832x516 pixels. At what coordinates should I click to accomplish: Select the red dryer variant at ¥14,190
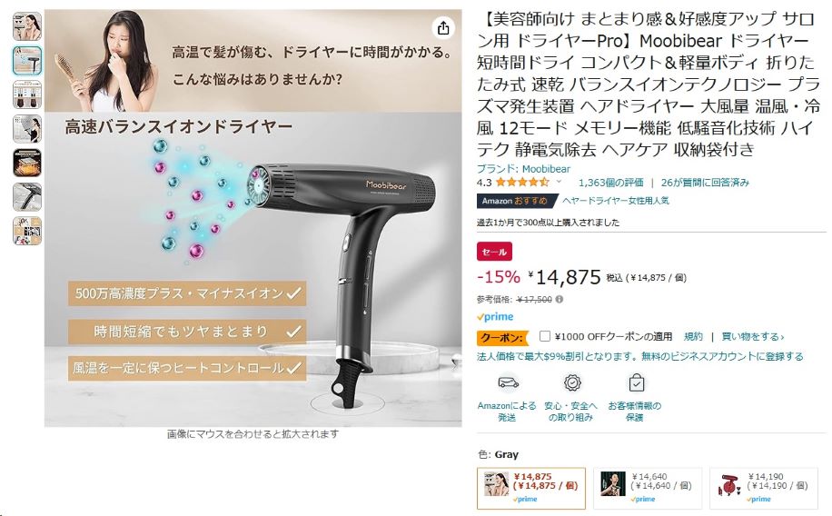(764, 489)
